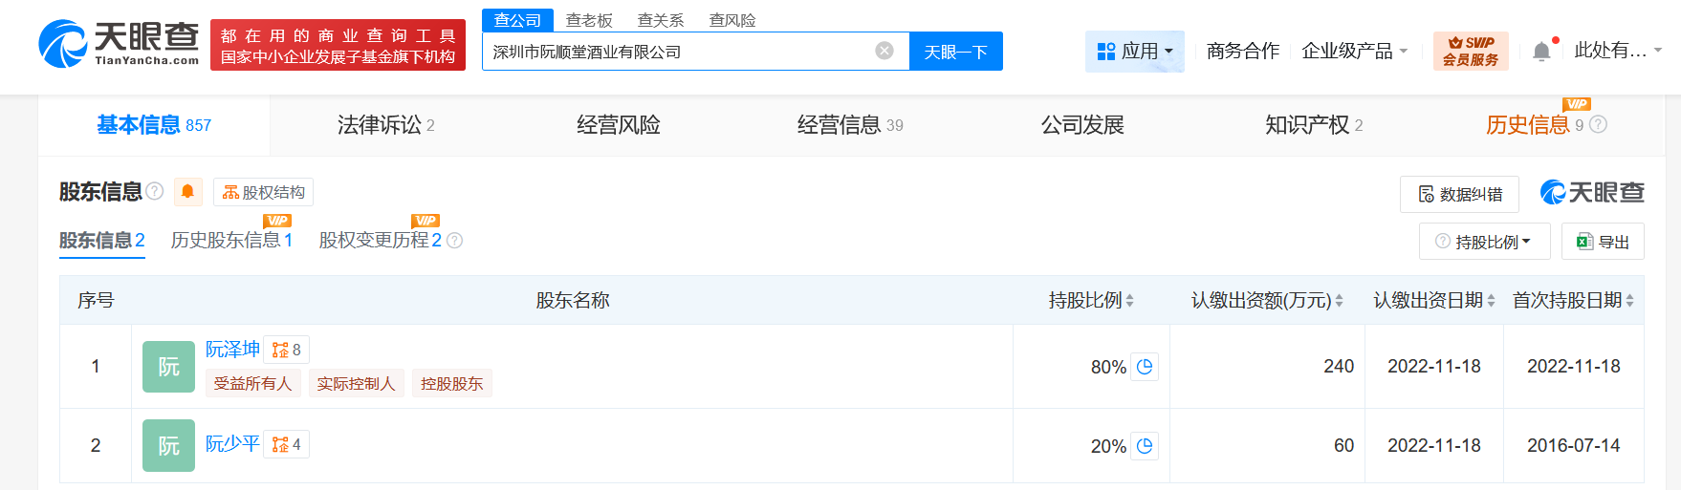
Task: Clear the search box with the X icon
Action: click(884, 51)
